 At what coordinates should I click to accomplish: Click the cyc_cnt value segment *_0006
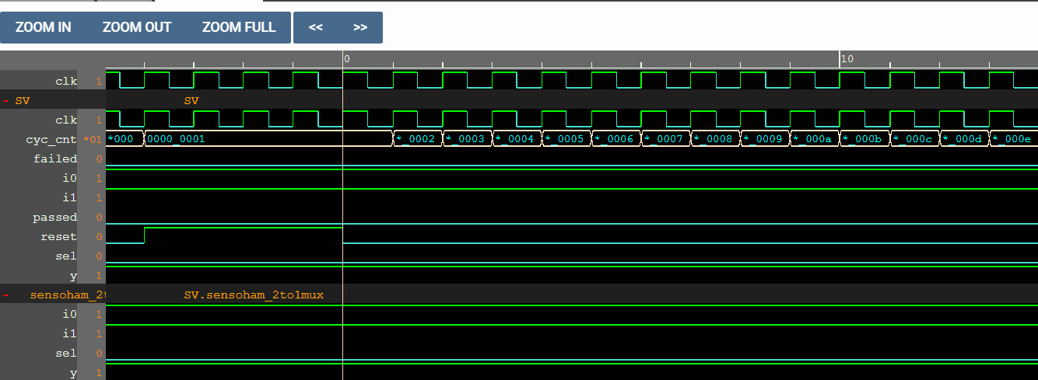(x=617, y=139)
